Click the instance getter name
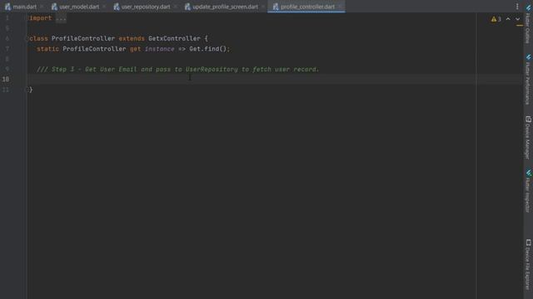Screen dimensions: 533x299 (x=159, y=49)
